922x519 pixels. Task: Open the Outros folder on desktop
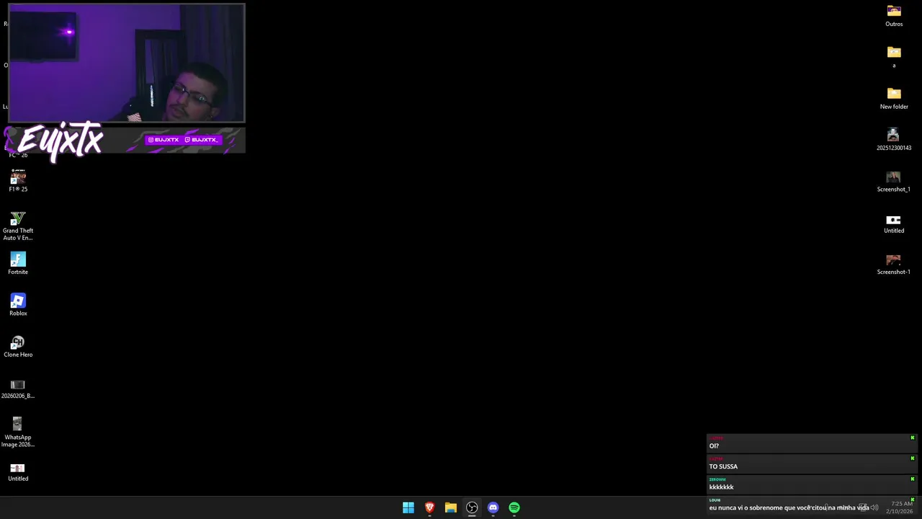[x=894, y=15]
